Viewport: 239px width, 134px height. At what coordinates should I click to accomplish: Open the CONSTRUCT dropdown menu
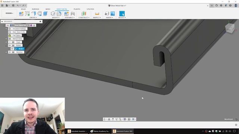click(84, 17)
